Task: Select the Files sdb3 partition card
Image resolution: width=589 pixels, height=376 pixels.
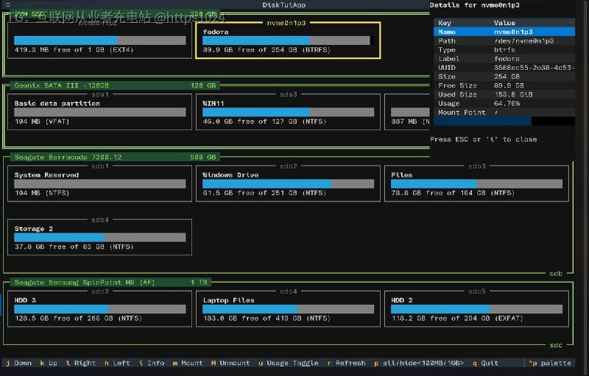Action: (x=476, y=183)
